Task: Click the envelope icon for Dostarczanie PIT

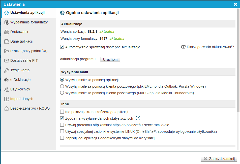Action: pyautogui.click(x=7, y=61)
